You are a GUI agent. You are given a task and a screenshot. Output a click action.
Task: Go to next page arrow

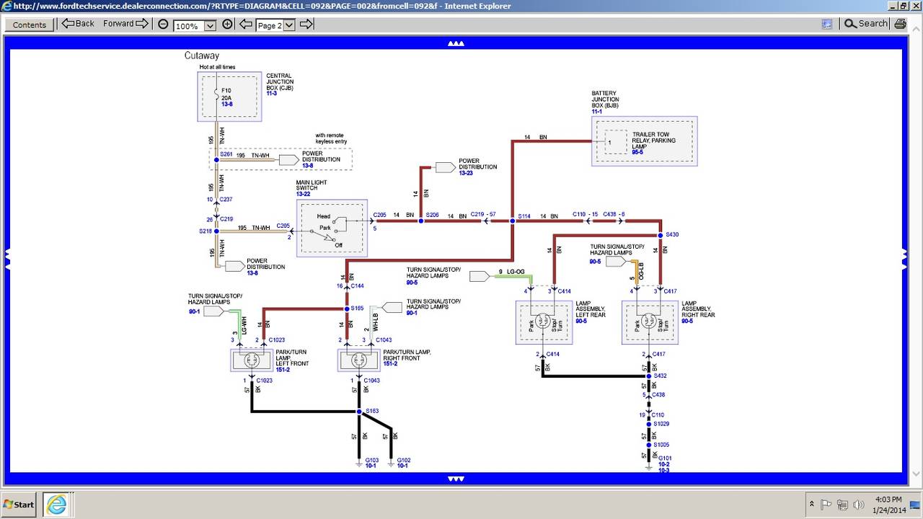306,24
